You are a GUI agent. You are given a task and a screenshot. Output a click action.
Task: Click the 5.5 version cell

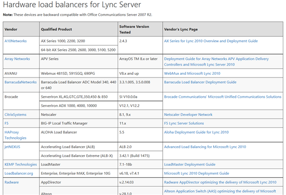point(140,135)
